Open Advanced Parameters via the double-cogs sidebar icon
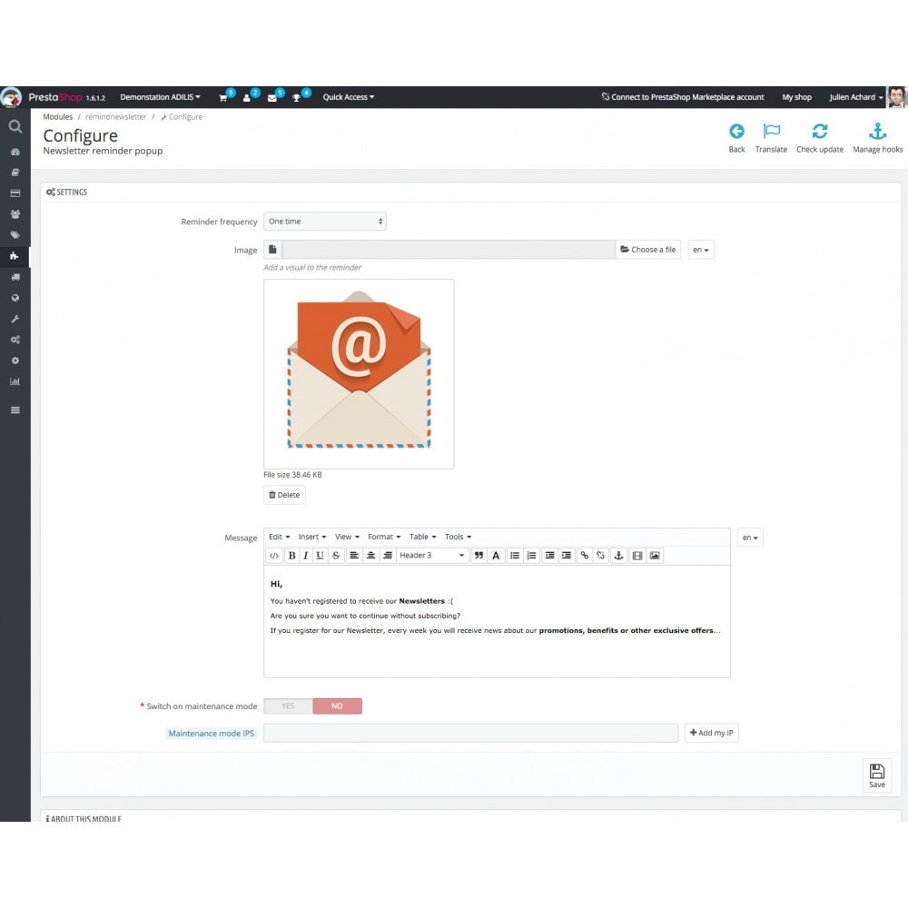Screen dimensions: 908x908 15,340
